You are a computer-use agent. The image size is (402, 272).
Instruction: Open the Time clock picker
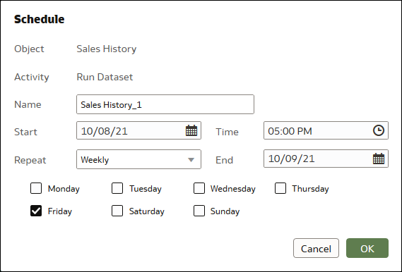(379, 130)
